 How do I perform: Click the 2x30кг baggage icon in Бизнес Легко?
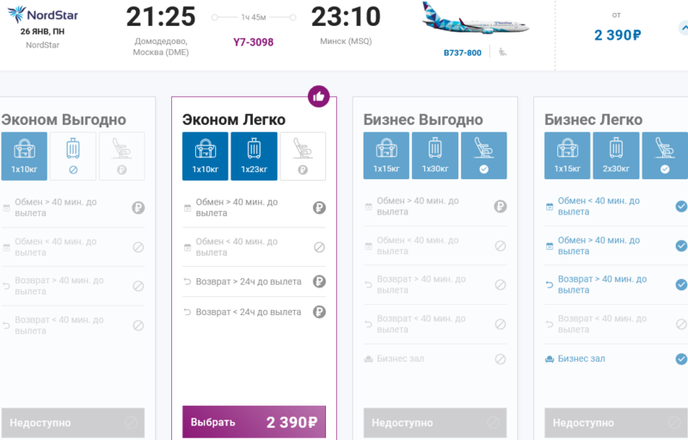[x=616, y=156]
